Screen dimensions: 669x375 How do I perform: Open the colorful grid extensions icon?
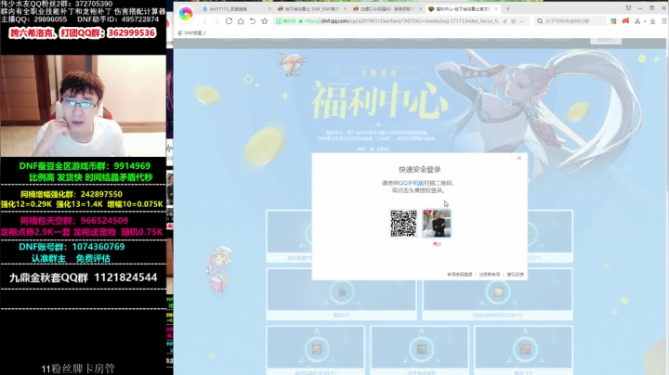click(613, 20)
